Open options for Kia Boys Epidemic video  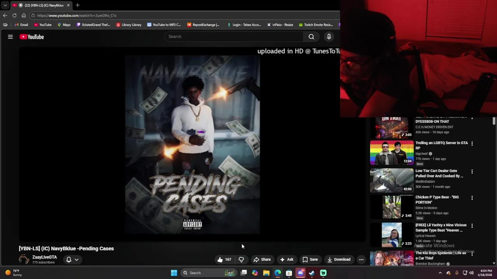coord(472,255)
